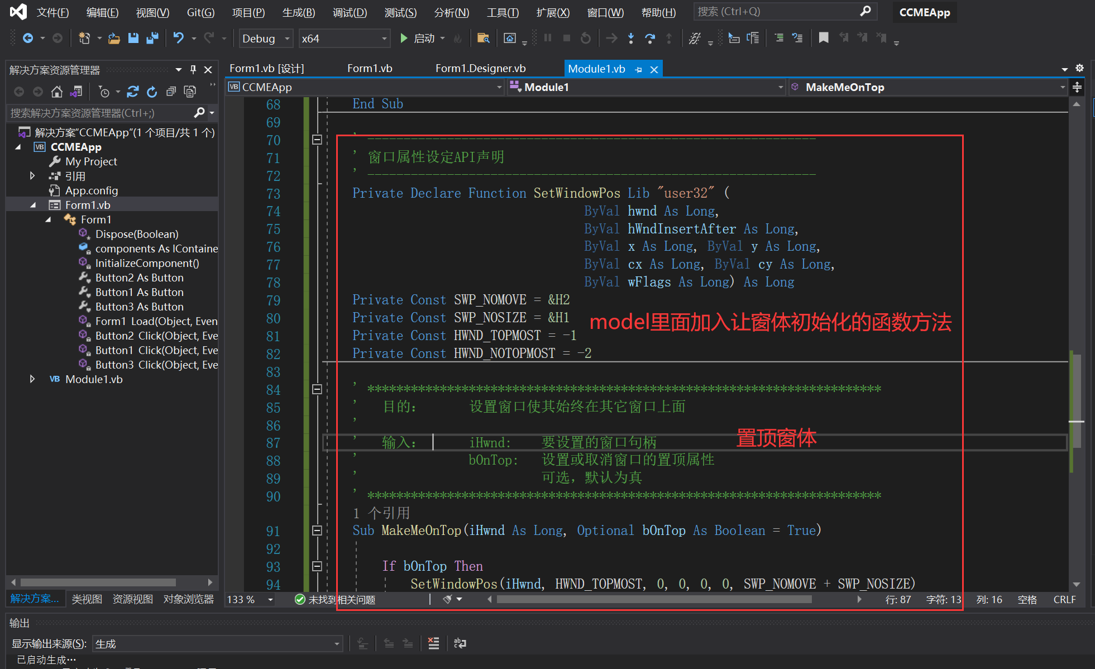Open the CCMEApp project scope dropdown

click(x=365, y=87)
